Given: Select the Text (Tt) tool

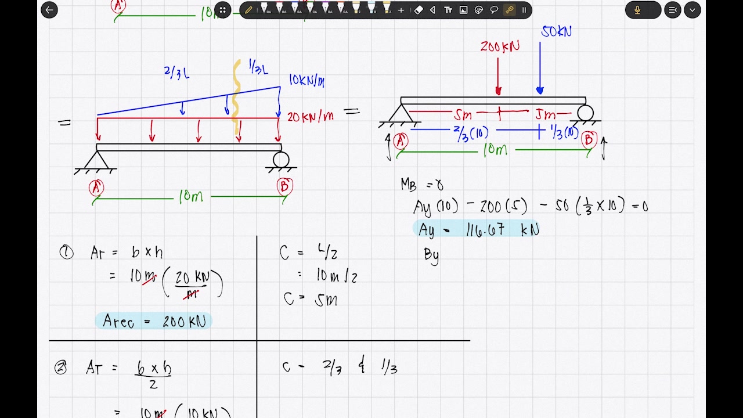Looking at the screenshot, I should (x=448, y=10).
